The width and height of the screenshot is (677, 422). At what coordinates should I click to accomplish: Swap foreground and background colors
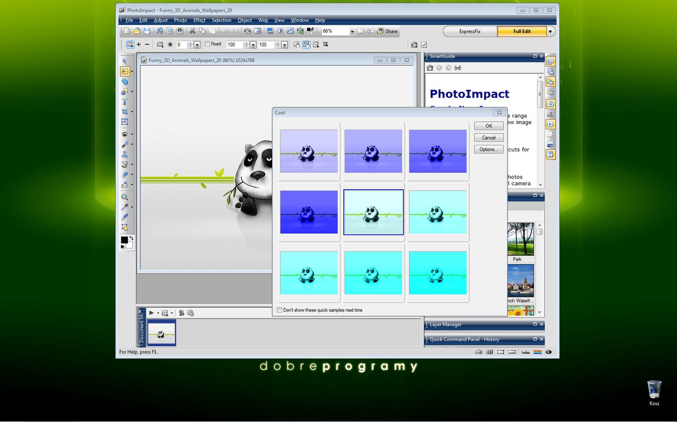[x=131, y=238]
